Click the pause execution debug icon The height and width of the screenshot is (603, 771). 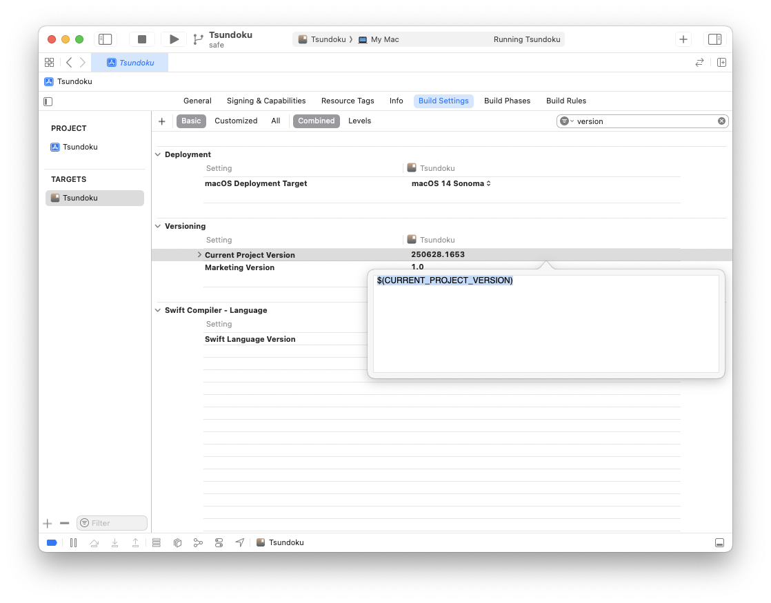coord(73,542)
